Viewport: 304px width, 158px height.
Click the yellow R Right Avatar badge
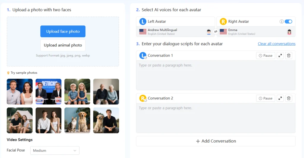point(223,21)
